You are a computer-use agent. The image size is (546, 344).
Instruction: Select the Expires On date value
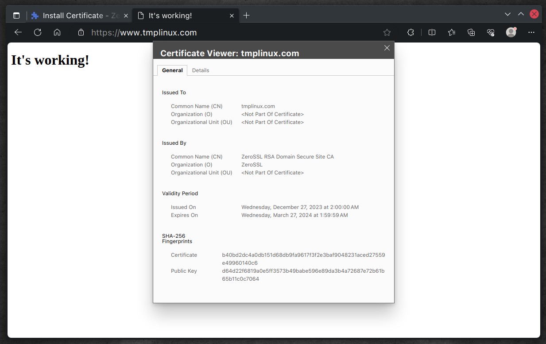(x=294, y=215)
